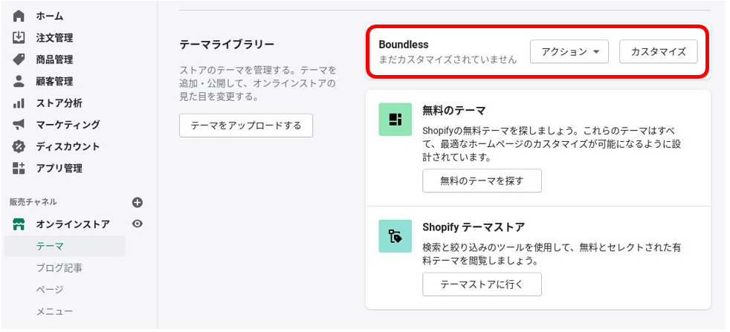The width and height of the screenshot is (730, 332).
Task: Select the discount percent badge icon
Action: pyautogui.click(x=19, y=146)
